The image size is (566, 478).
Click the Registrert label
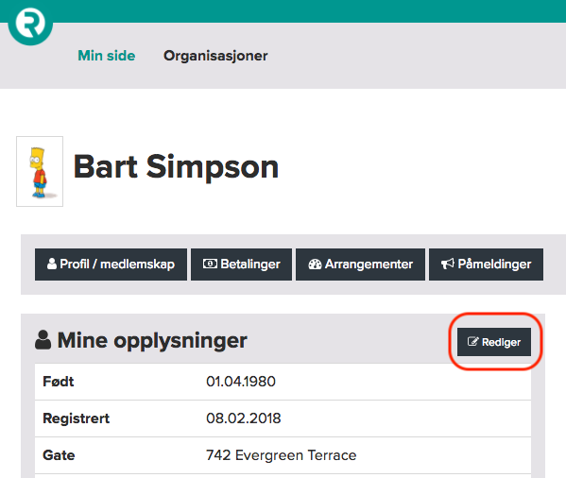(x=77, y=418)
